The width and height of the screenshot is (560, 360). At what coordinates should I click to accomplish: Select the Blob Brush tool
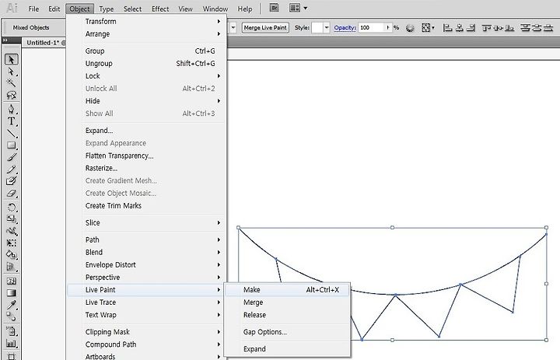[12, 181]
